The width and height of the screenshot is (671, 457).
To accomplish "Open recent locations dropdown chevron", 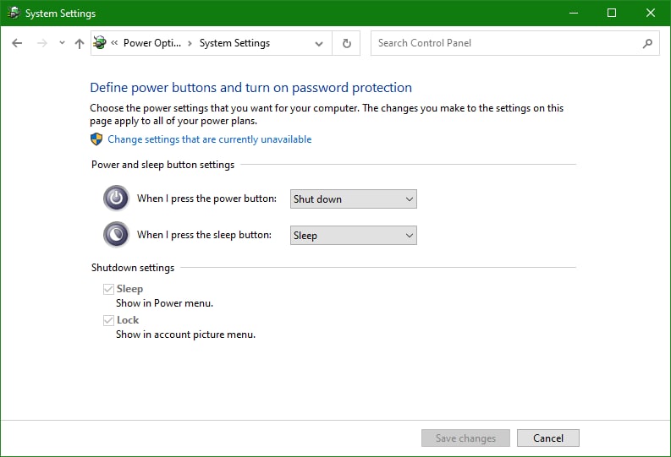I will pyautogui.click(x=62, y=43).
